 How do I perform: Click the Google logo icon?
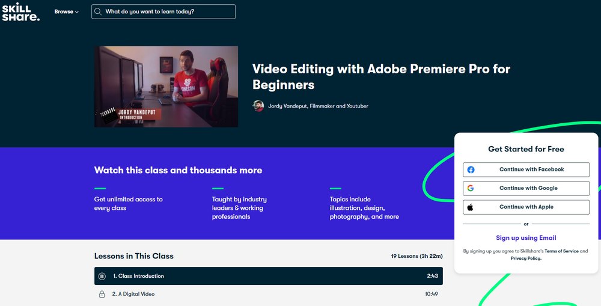[471, 188]
